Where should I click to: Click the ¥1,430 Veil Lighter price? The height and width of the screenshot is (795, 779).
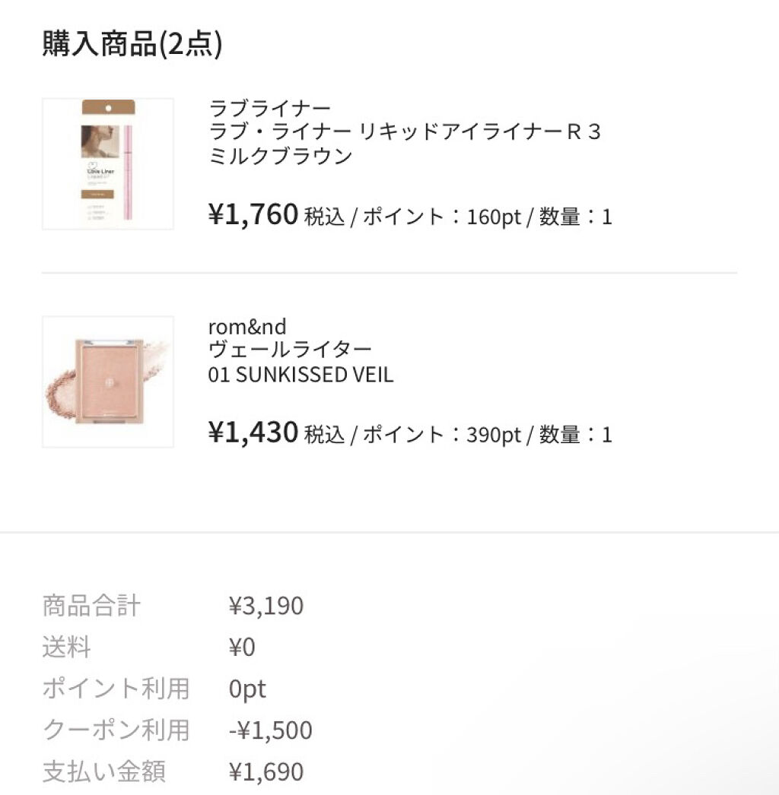coord(253,432)
